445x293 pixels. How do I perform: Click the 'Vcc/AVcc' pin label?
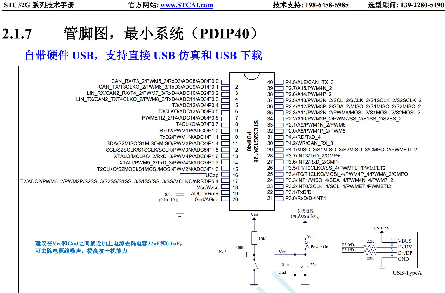(208, 187)
